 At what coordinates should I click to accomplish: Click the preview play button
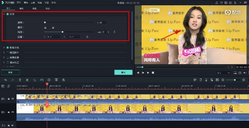click(x=148, y=73)
